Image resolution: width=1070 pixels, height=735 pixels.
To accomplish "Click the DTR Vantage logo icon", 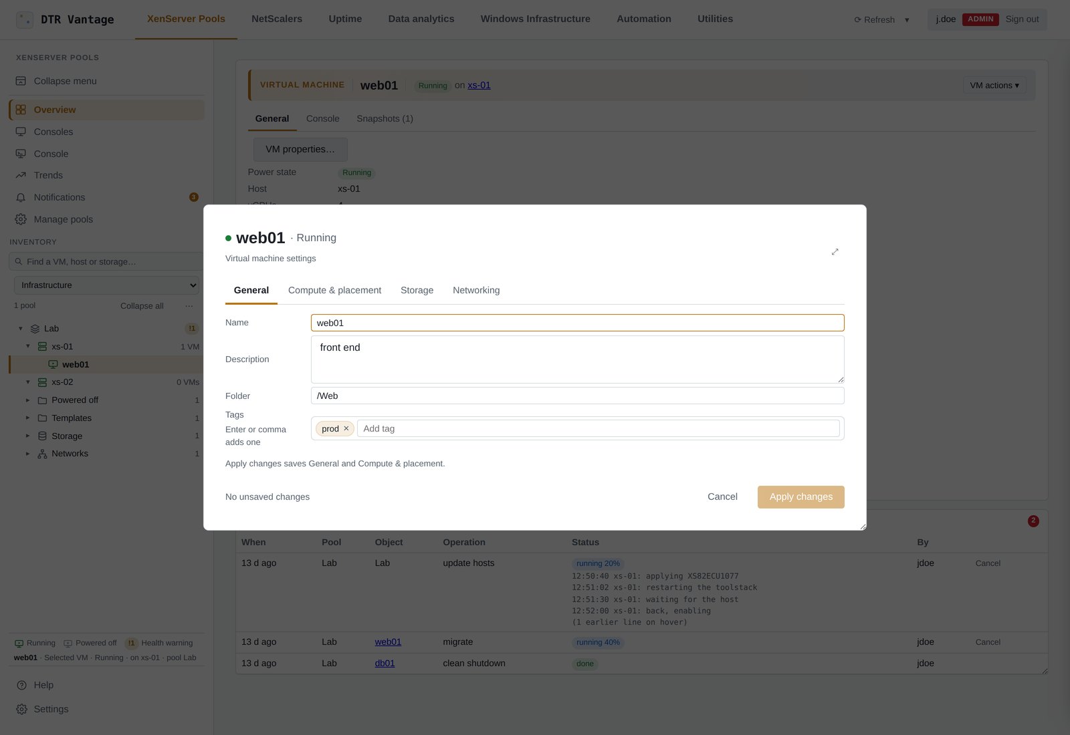I will (25, 19).
